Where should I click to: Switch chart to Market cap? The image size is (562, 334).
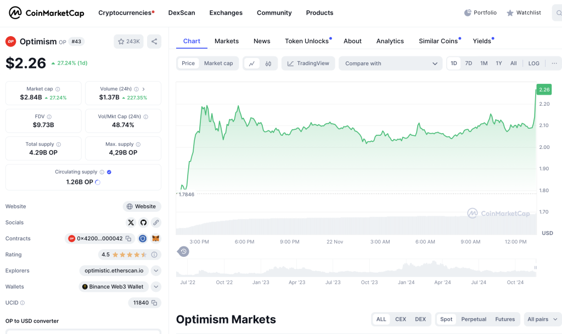tap(218, 64)
